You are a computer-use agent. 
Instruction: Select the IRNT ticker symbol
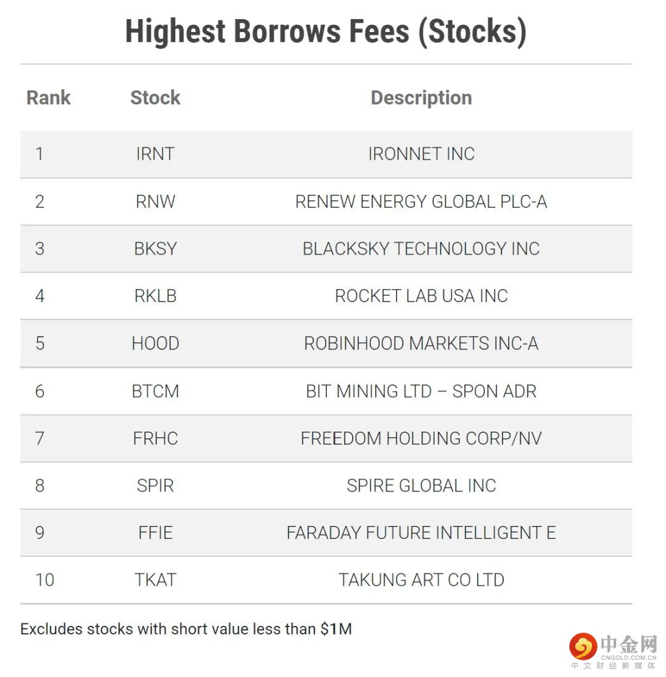point(155,154)
